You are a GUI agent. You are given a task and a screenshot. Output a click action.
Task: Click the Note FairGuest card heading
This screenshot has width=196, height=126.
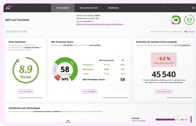(x=17, y=42)
